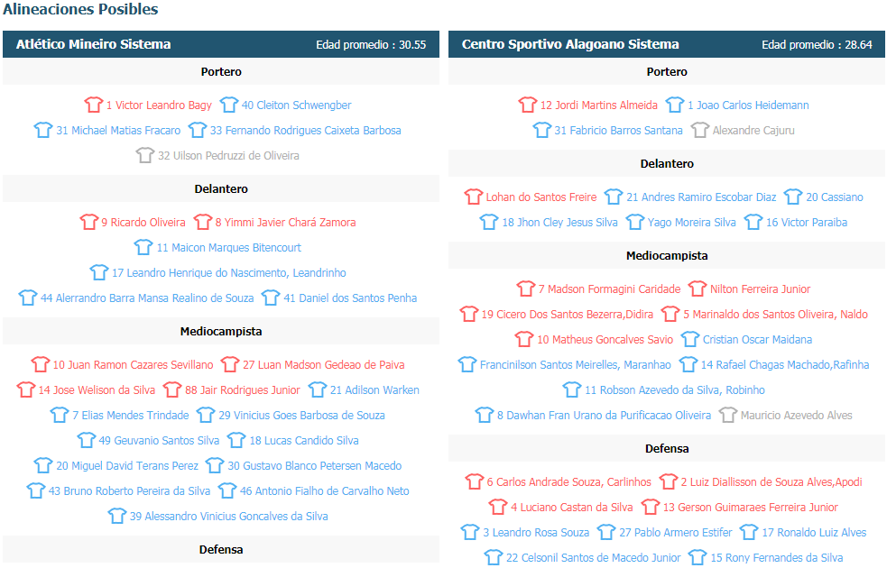The height and width of the screenshot is (568, 887).
Task: Click the red jersey icon of Juan Ramon Cazares Sevillano
Action: pos(41,364)
